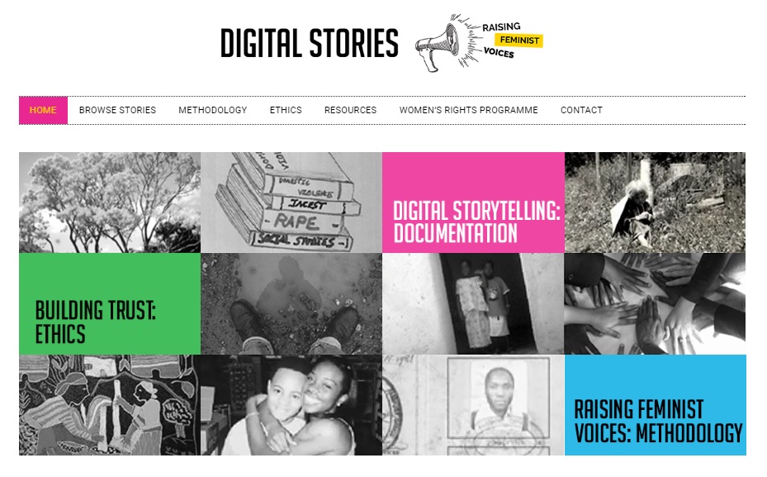Image resolution: width=767 pixels, height=477 pixels.
Task: Open the stacked books drawing thumbnail
Action: point(291,203)
